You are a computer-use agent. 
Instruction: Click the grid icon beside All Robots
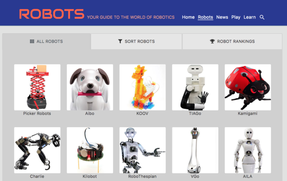point(32,41)
